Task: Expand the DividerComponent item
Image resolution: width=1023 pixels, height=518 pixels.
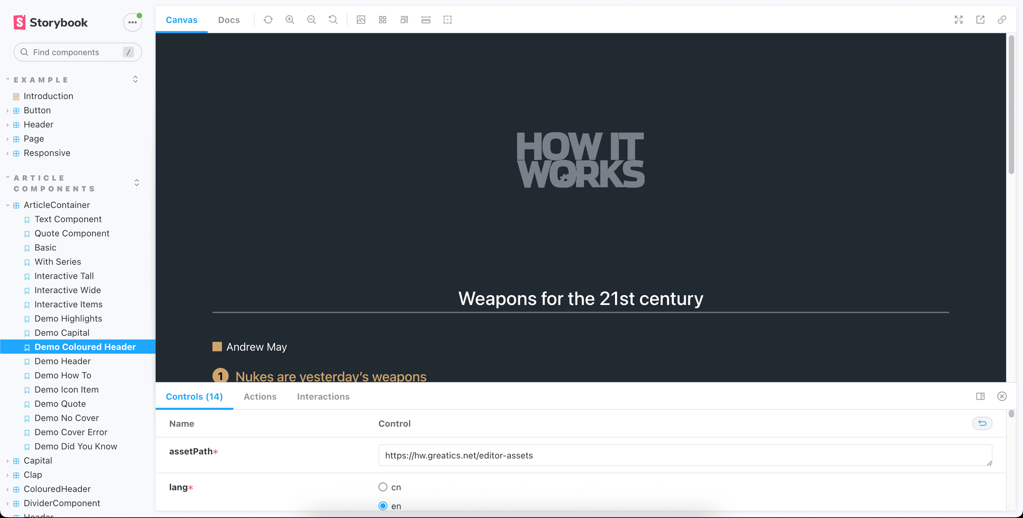Action: (62, 504)
